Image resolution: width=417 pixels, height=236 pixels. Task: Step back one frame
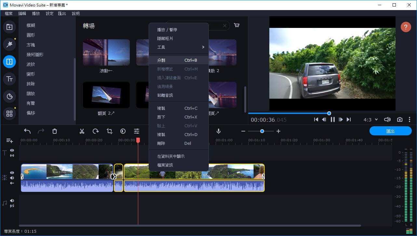click(x=324, y=119)
